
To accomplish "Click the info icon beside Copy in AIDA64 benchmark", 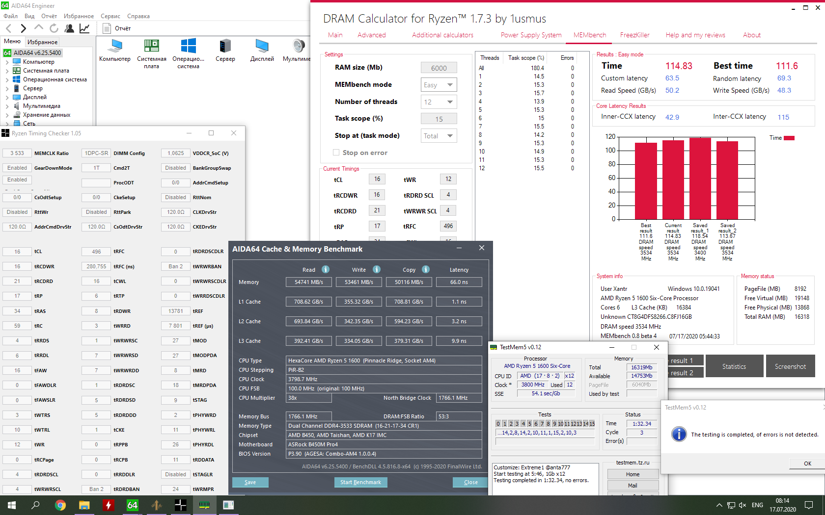I will (x=426, y=269).
